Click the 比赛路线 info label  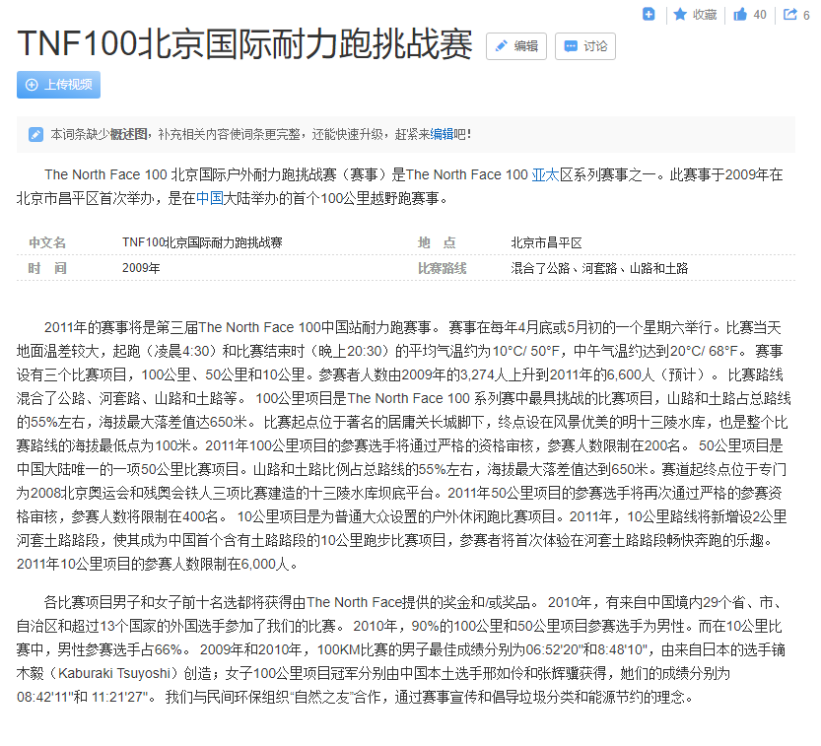(x=442, y=268)
